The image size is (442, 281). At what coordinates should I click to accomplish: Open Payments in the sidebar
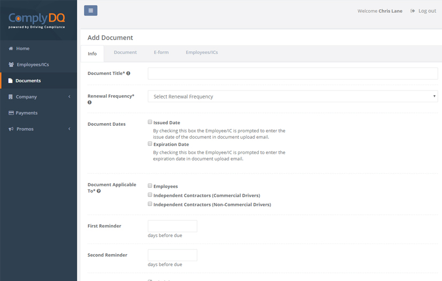(39, 112)
